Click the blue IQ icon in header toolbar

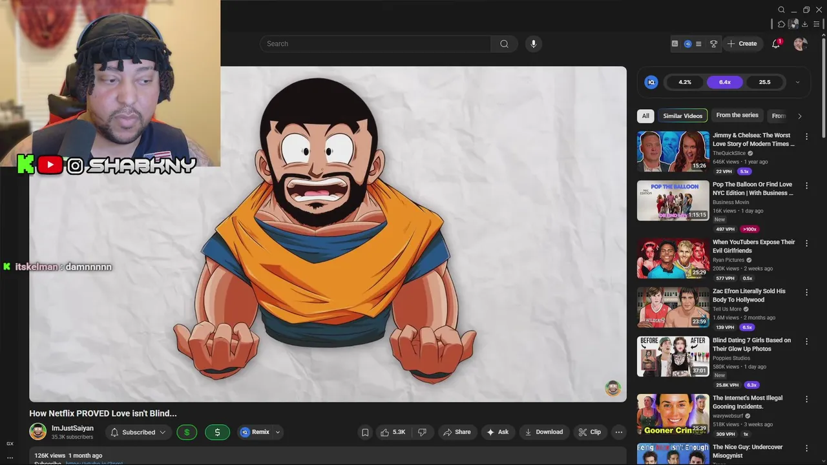coord(687,44)
